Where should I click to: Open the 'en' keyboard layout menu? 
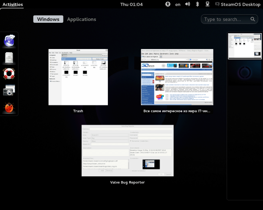[178, 4]
